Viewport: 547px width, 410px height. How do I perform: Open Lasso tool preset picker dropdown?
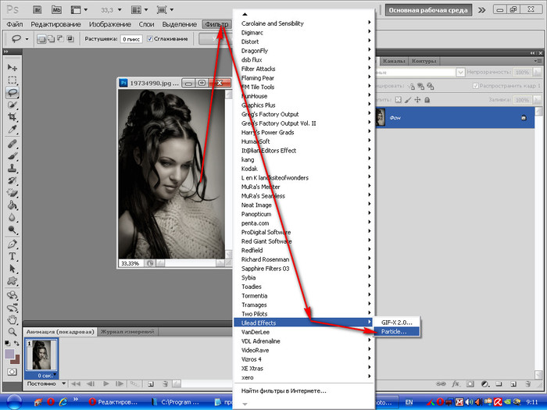click(27, 39)
